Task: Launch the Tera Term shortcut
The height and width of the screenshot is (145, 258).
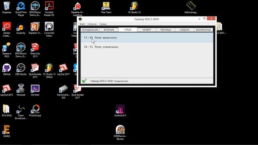Action: tap(106, 6)
